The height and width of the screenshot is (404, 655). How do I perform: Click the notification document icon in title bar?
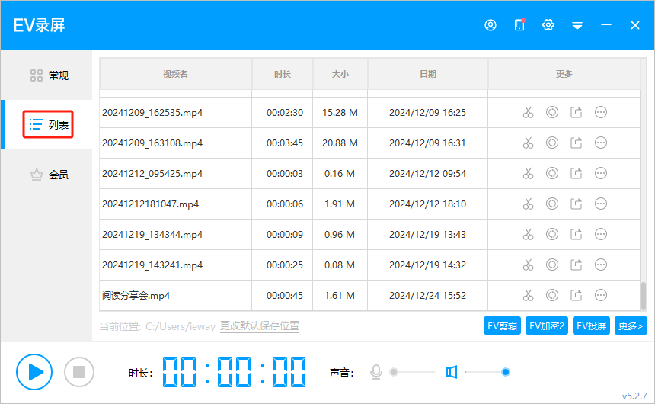tap(519, 25)
